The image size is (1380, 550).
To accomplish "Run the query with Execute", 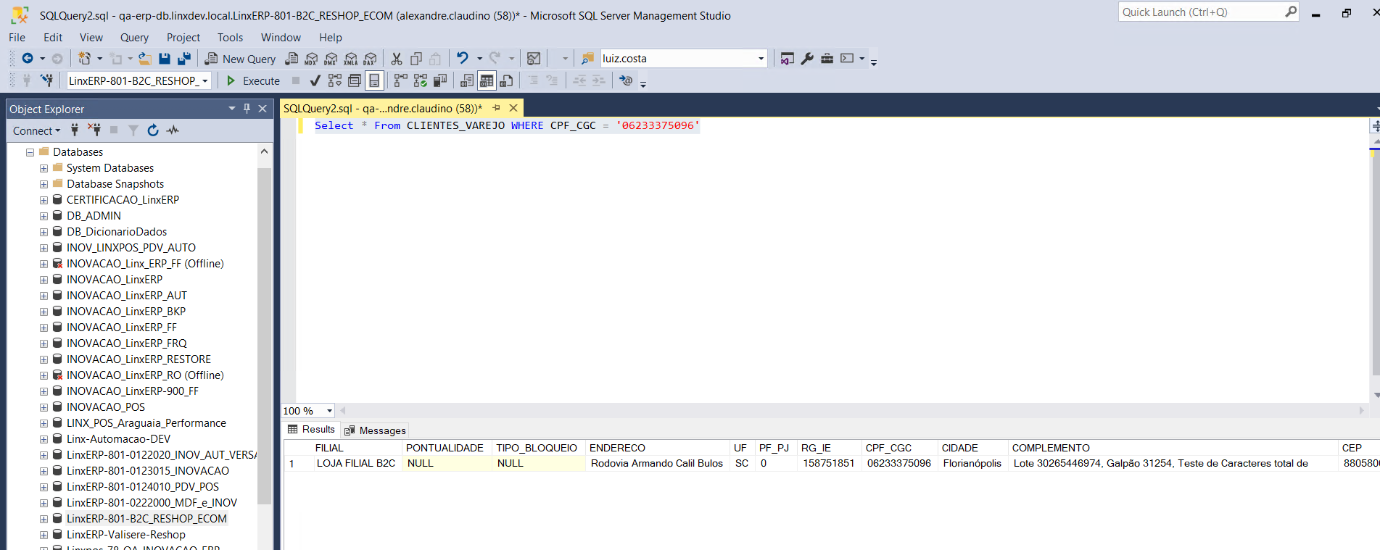I will coord(253,80).
